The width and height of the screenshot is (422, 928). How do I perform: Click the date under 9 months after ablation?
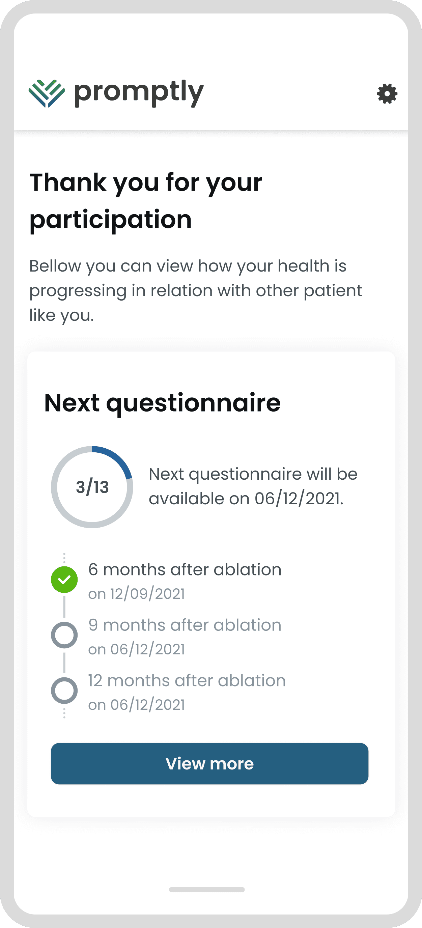(x=137, y=649)
